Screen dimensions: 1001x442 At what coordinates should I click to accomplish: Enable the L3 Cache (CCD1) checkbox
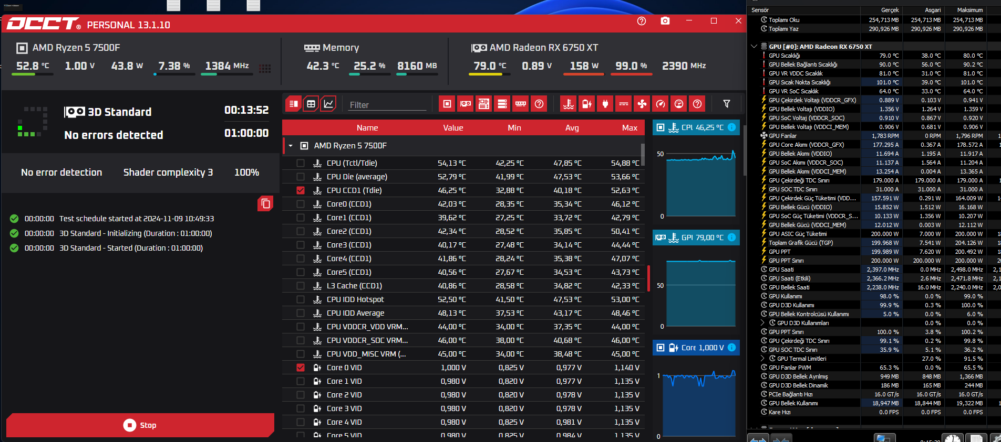[x=301, y=286]
